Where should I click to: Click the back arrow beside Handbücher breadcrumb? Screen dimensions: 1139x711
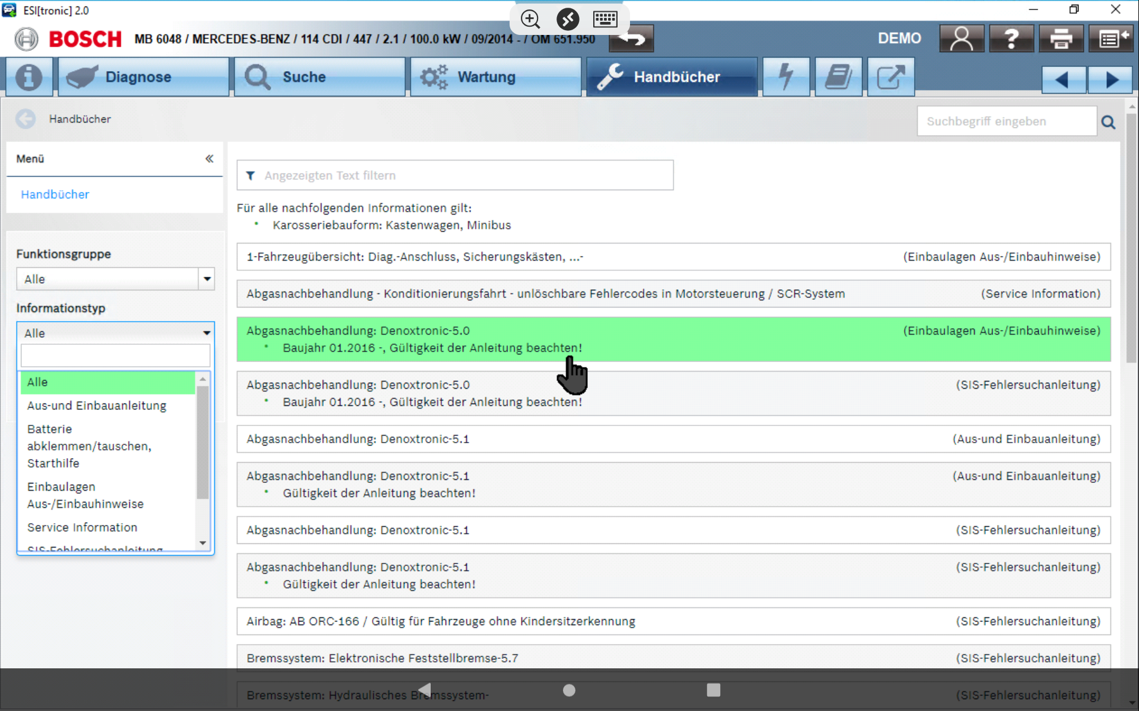(26, 119)
